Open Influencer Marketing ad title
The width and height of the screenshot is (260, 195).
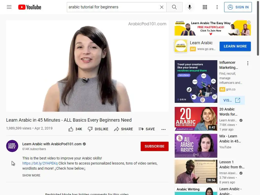click(x=229, y=65)
